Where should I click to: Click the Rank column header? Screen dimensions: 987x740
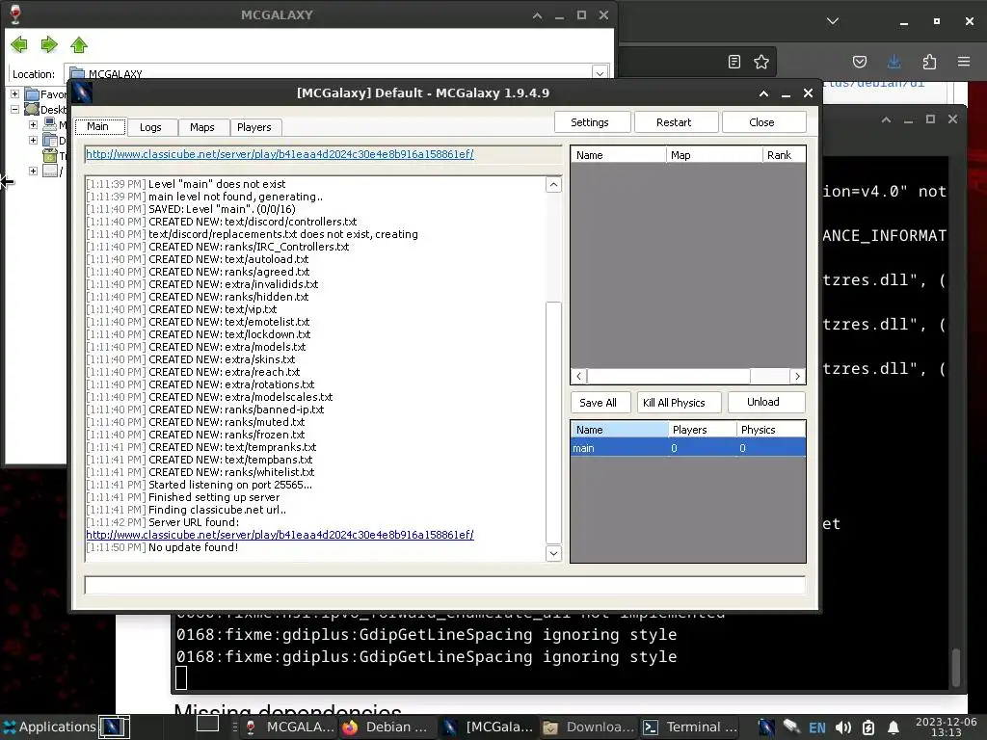pos(784,155)
